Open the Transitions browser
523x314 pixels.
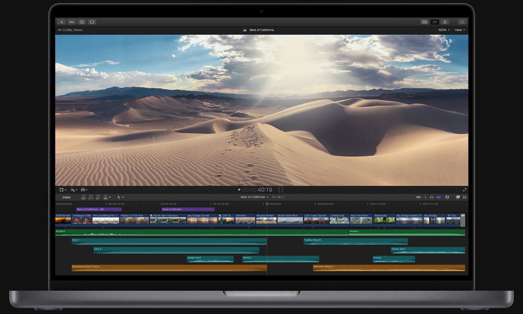pos(464,197)
